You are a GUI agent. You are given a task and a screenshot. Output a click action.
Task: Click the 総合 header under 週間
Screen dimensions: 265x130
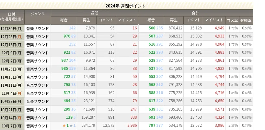[x=64, y=20]
